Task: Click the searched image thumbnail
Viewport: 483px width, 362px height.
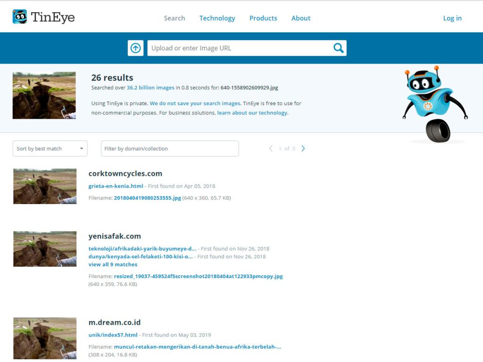Action: [44, 95]
